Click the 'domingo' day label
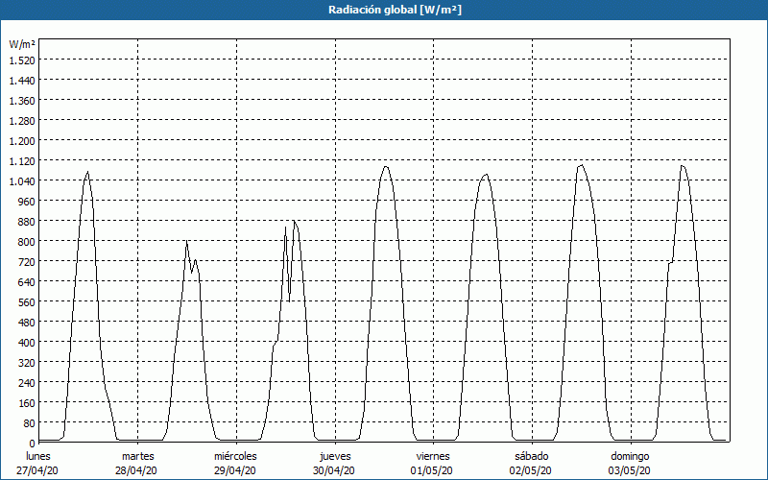The height and width of the screenshot is (480, 768). click(630, 455)
